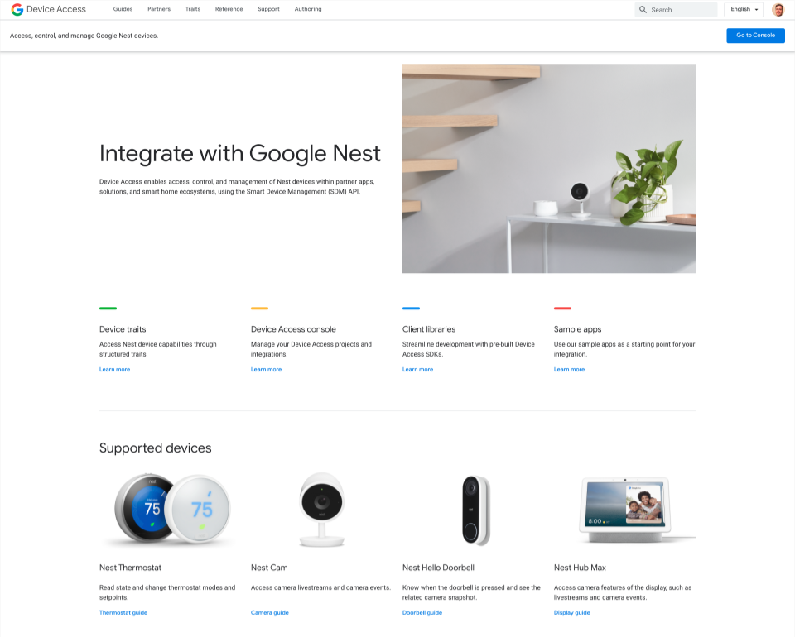Open the Traits menu
The width and height of the screenshot is (795, 637).
point(193,9)
